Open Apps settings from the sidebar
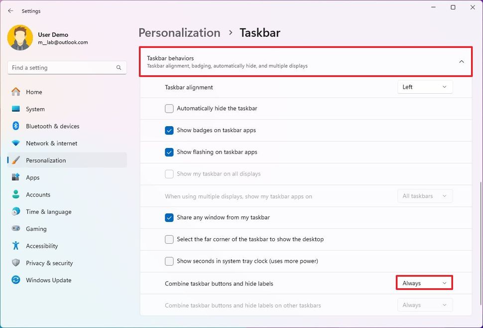Screen dimensions: 483x328 (32, 177)
